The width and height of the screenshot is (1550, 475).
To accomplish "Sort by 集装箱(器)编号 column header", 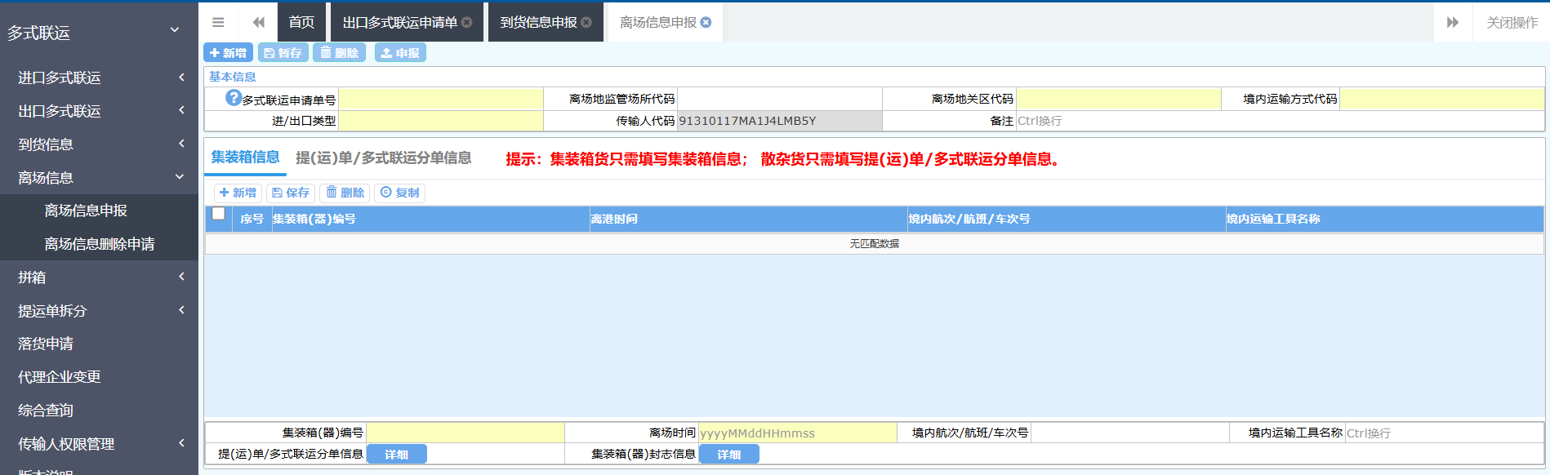I will point(430,219).
